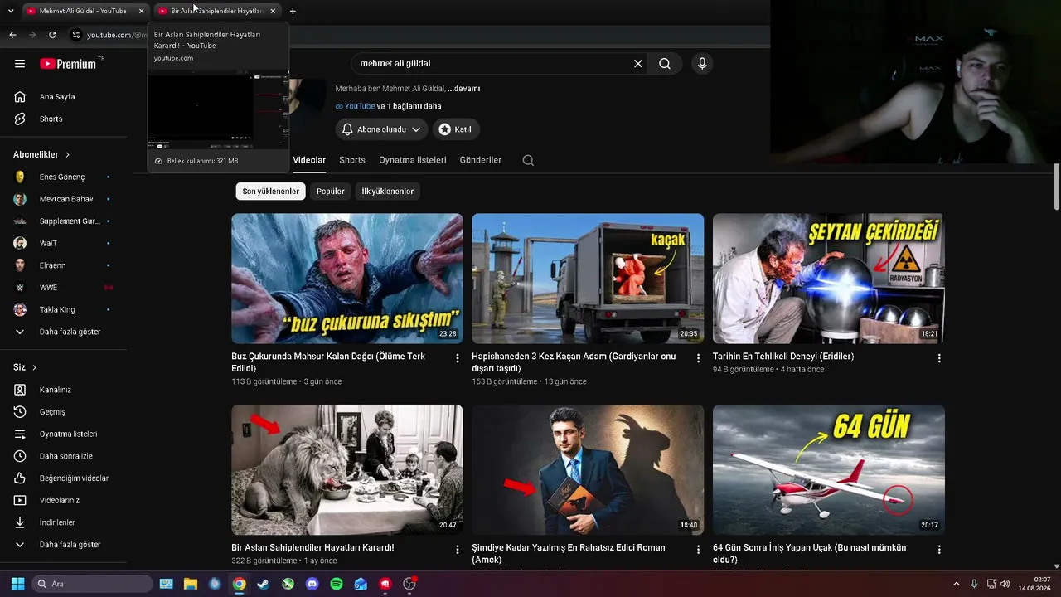Open Elraenn subscription channel
This screenshot has width=1061, height=597.
[x=63, y=265]
